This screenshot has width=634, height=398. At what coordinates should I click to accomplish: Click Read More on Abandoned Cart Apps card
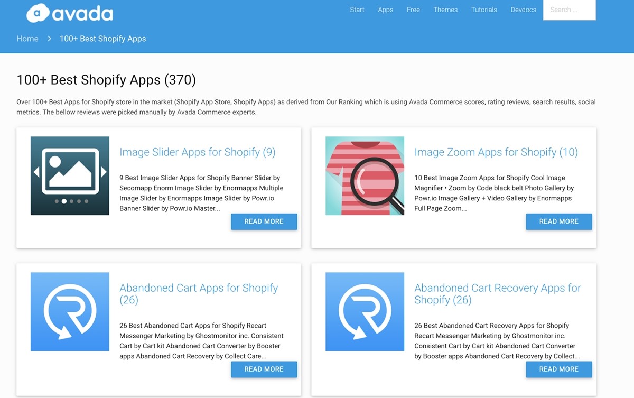coord(264,369)
